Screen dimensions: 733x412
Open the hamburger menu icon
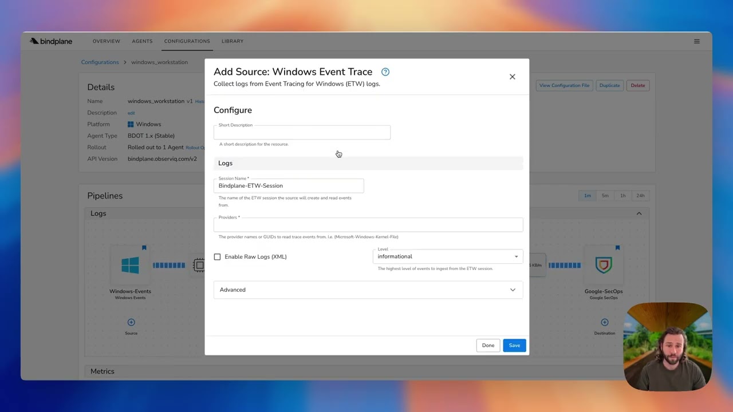[697, 41]
